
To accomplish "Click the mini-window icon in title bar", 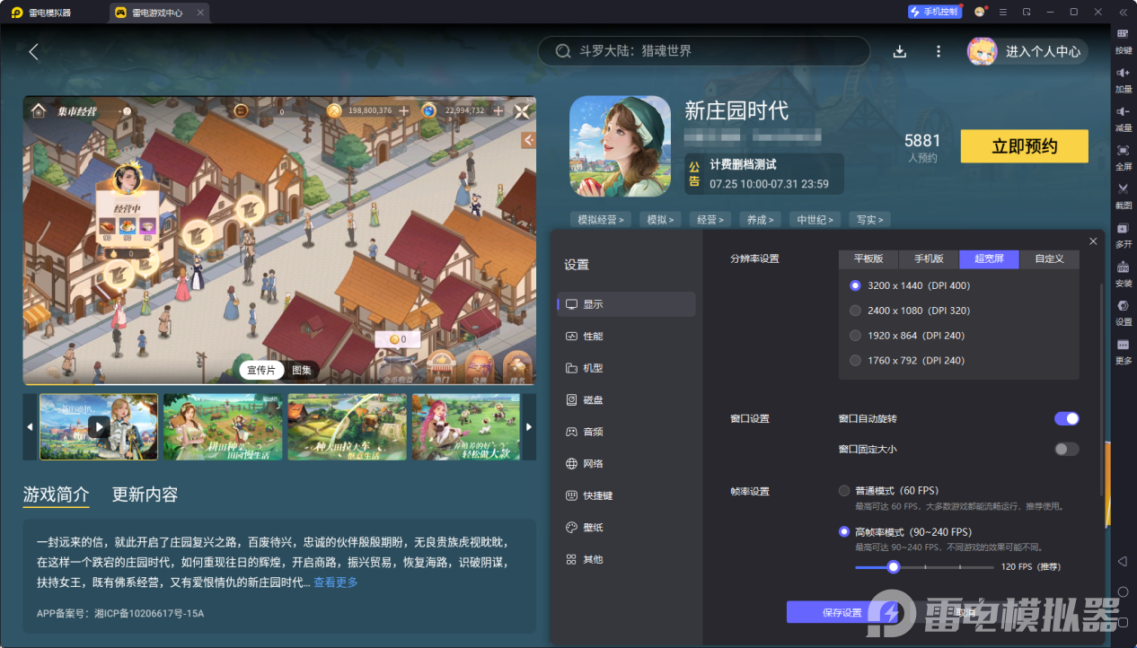I will point(1027,12).
